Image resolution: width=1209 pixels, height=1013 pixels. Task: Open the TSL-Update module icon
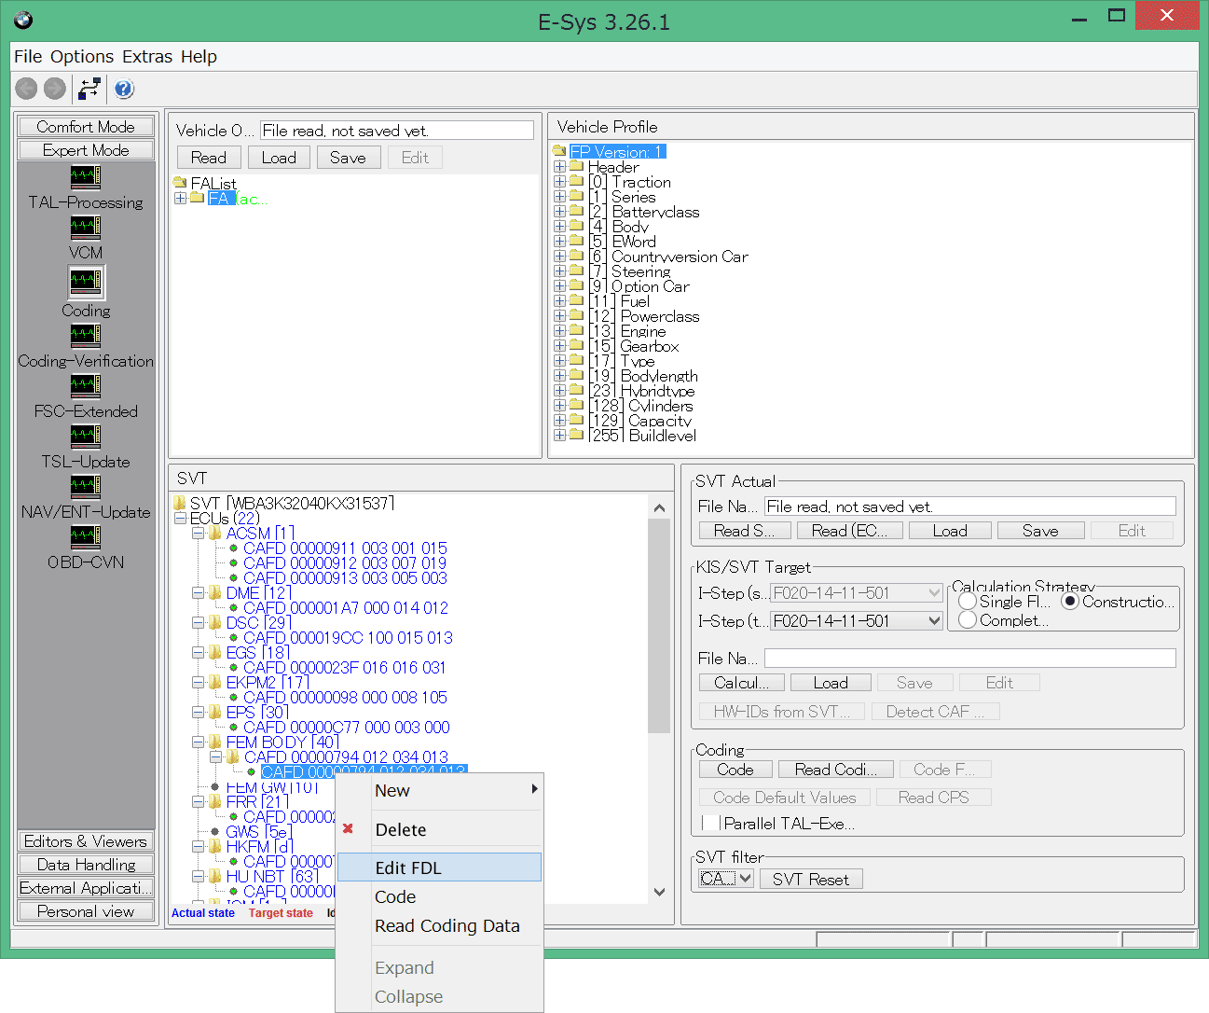[x=85, y=437]
